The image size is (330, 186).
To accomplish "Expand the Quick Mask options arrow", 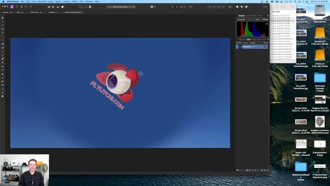I will point(155,7).
